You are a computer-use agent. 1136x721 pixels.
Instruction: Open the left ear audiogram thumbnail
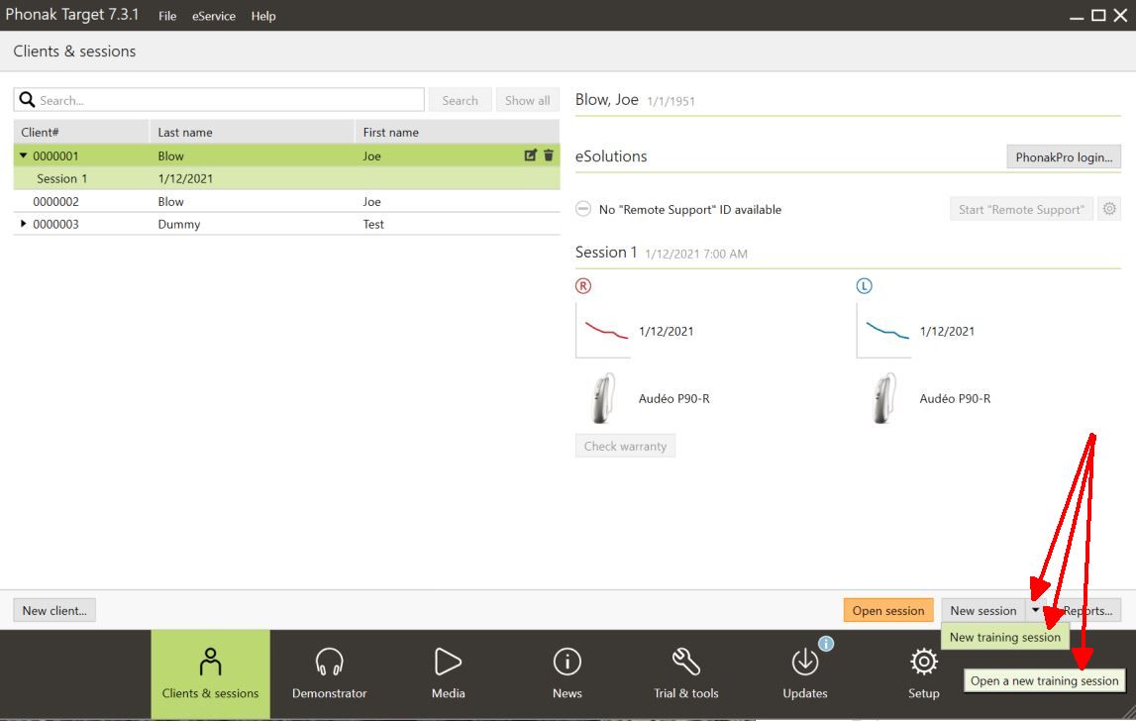click(x=883, y=331)
